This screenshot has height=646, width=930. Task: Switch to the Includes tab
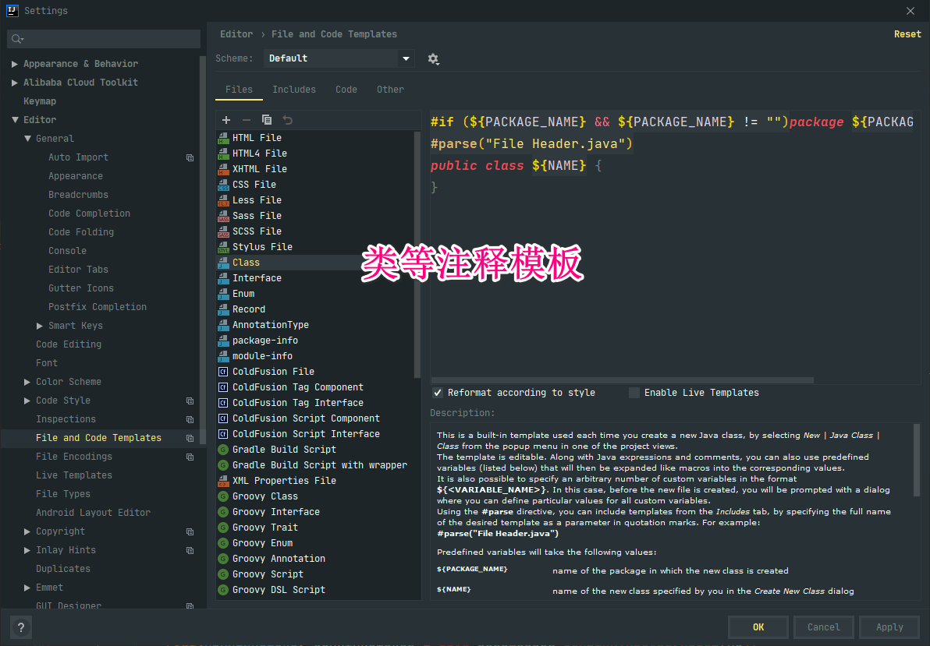[294, 90]
